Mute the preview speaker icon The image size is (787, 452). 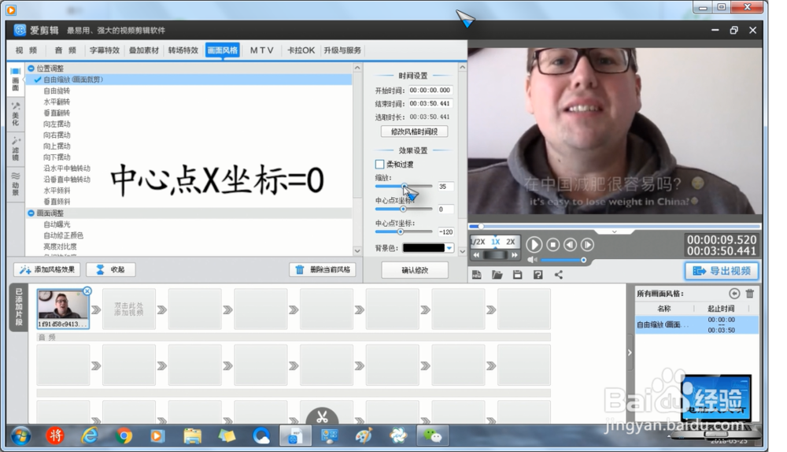coord(532,260)
